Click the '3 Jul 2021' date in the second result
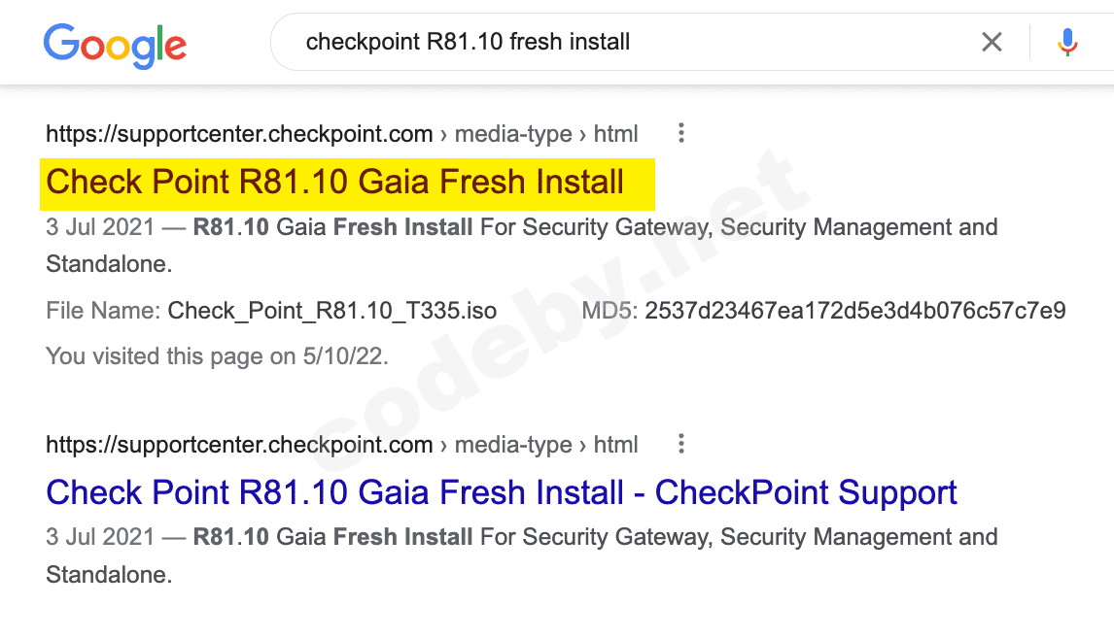The width and height of the screenshot is (1114, 640). point(99,537)
